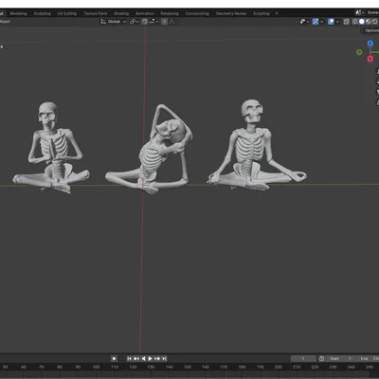Click the current frame number field
Screen dimensions: 379x379
click(x=303, y=358)
